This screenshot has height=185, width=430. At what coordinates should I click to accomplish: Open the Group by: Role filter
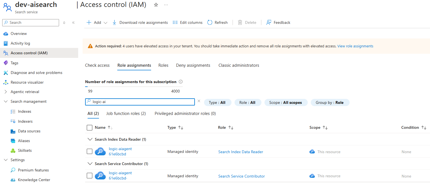[330, 102]
